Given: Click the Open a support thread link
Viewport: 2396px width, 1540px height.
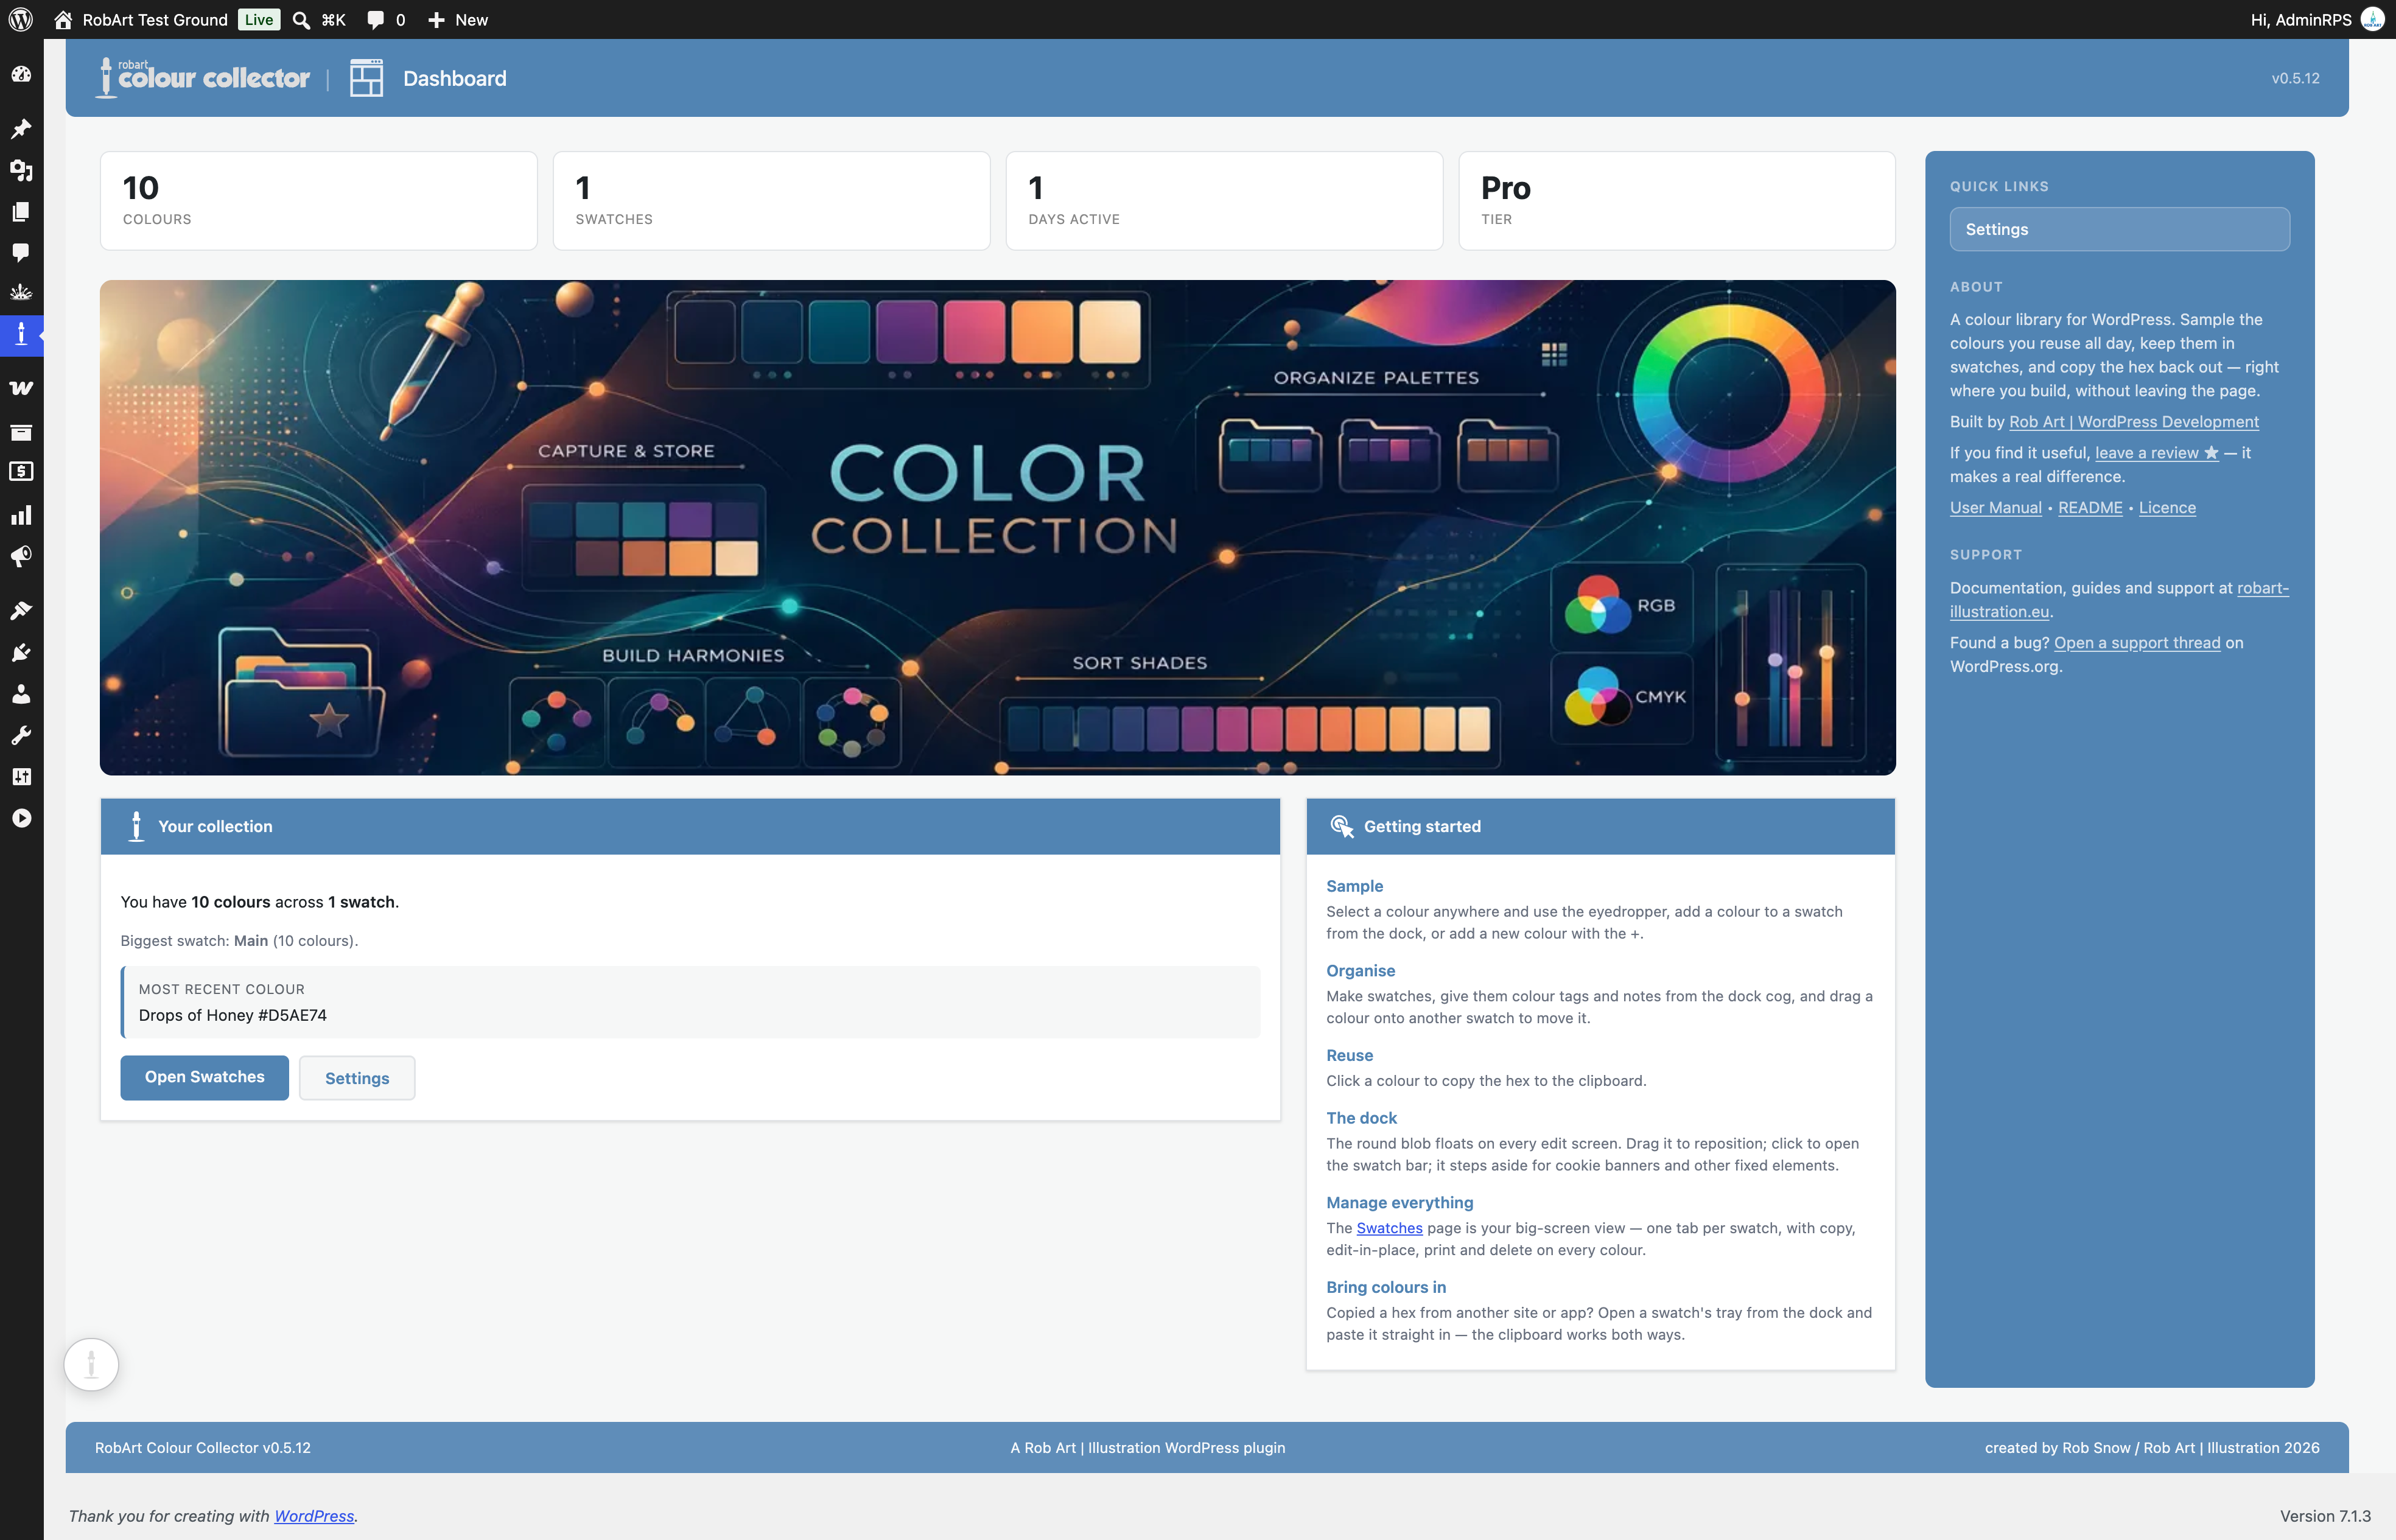Looking at the screenshot, I should pos(2137,643).
